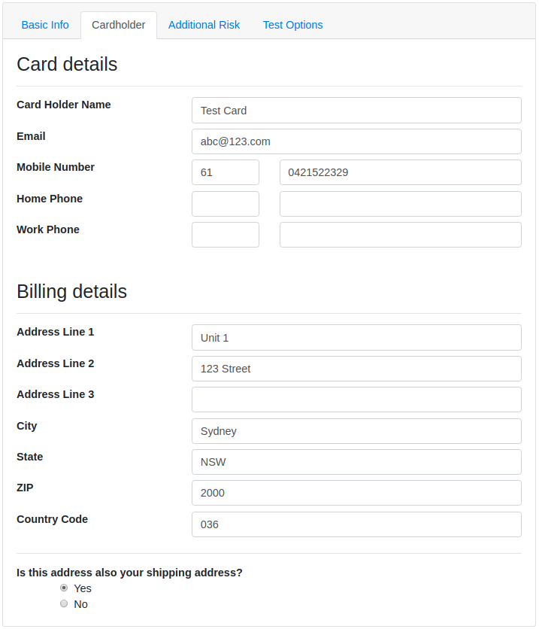This screenshot has width=539, height=629.
Task: Focus the City field containing Sydney
Action: tap(356, 431)
